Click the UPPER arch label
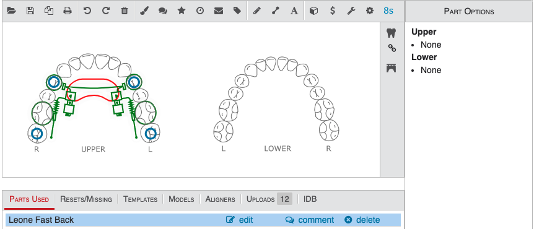Viewport: 534px width, 229px height. tap(94, 149)
